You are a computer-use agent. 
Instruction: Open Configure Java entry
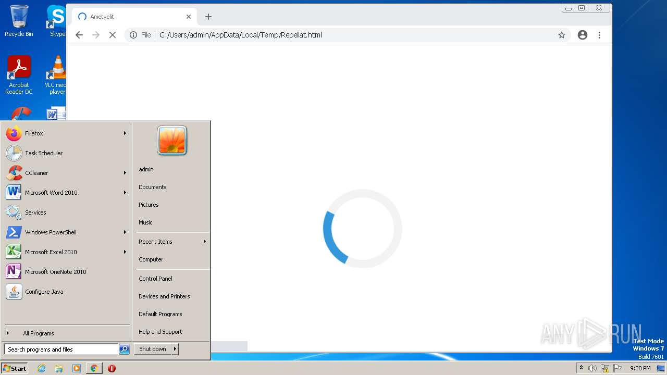[66, 292]
